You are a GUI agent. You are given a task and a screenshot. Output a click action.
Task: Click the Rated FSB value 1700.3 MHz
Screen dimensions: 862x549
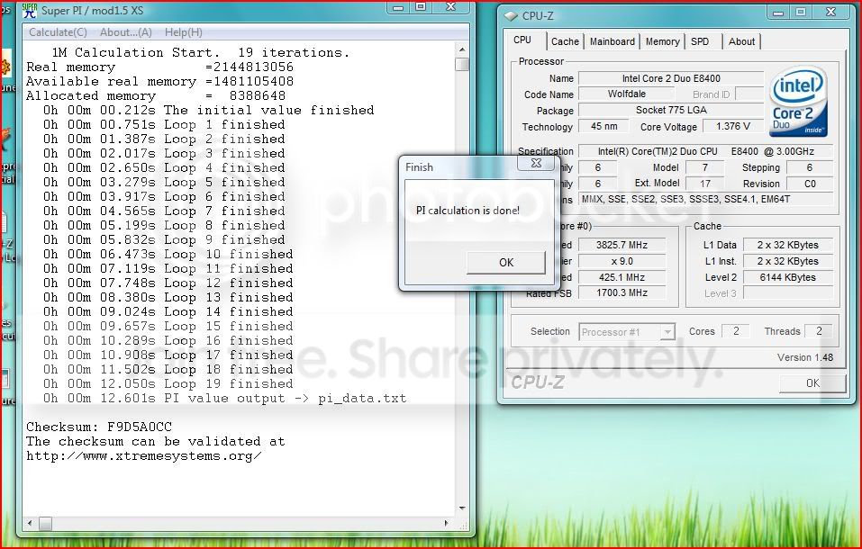point(622,292)
